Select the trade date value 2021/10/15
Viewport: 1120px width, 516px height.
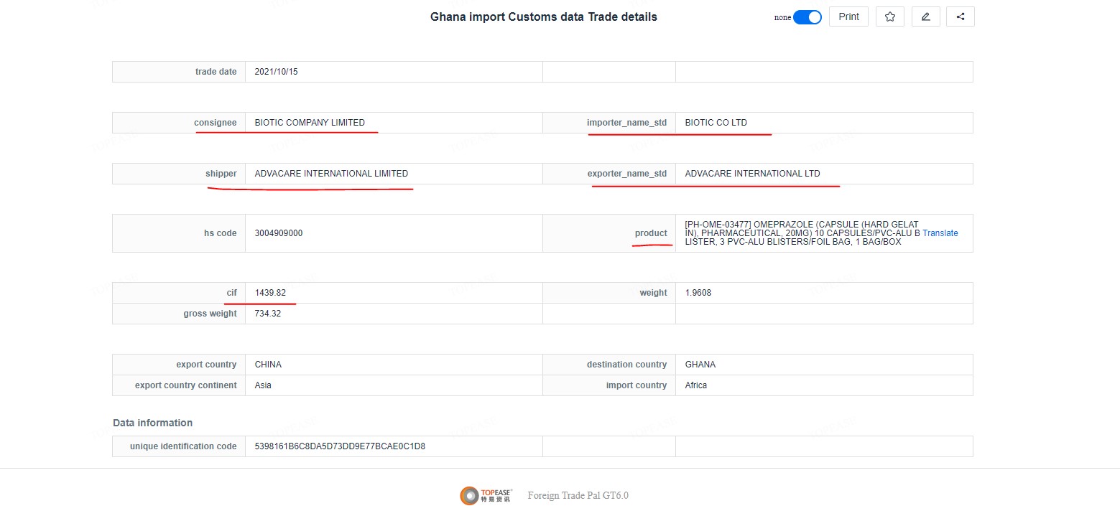277,72
